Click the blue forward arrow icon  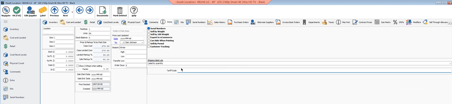tap(89, 10)
